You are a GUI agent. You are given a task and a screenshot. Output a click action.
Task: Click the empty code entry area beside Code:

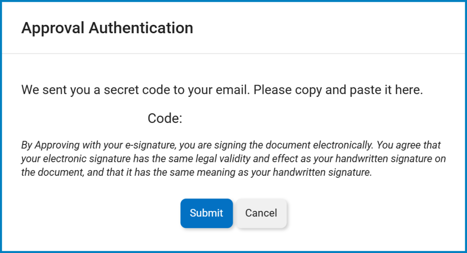coord(243,118)
